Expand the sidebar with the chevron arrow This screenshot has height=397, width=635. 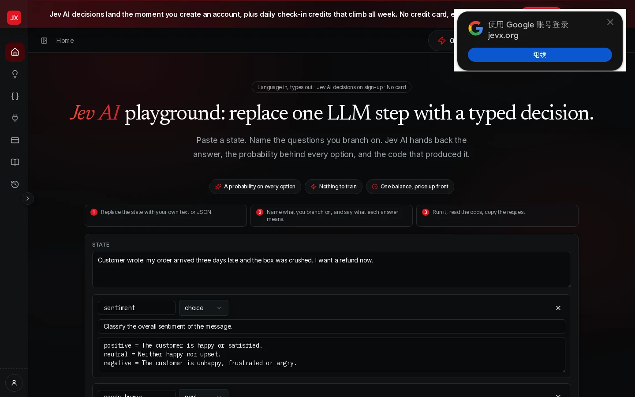28,198
